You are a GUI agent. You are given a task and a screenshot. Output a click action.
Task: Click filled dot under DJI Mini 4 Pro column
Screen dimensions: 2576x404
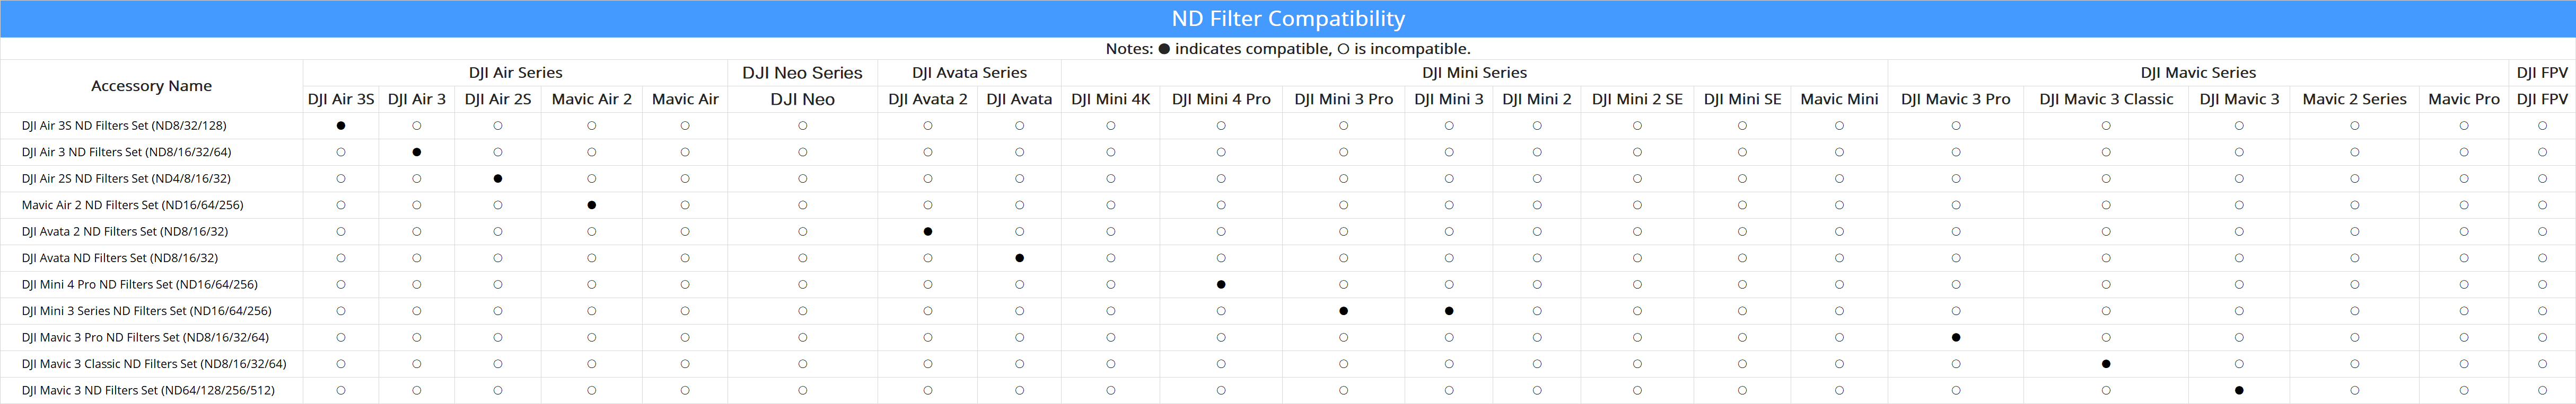click(1221, 284)
